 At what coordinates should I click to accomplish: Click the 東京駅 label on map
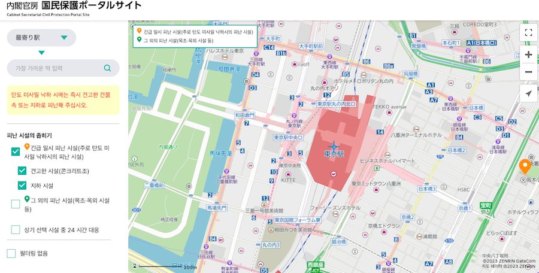334,154
